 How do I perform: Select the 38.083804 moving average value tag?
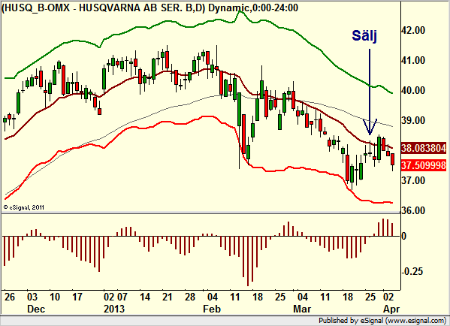pyautogui.click(x=424, y=148)
